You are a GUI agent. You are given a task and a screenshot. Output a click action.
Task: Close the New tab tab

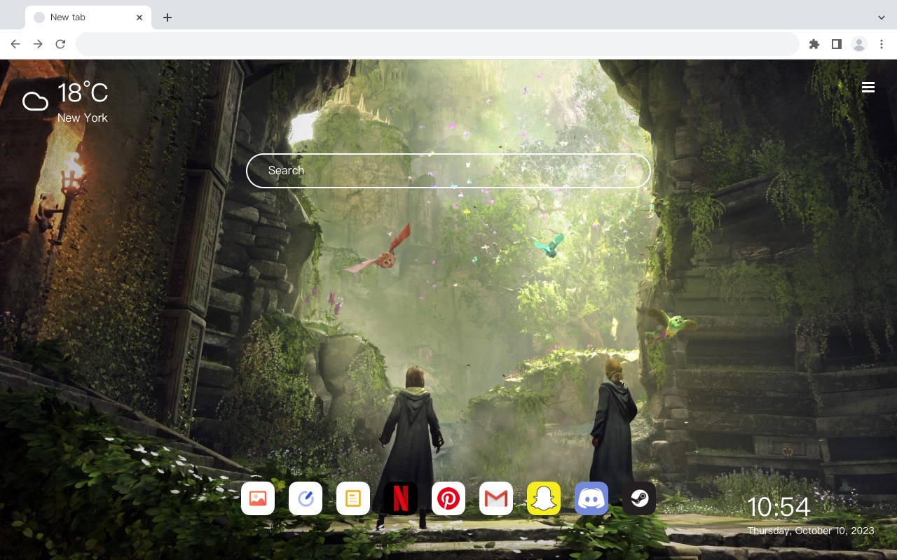(139, 17)
